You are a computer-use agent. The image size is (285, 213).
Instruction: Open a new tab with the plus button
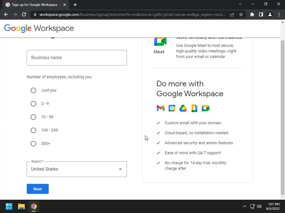coord(75,5)
